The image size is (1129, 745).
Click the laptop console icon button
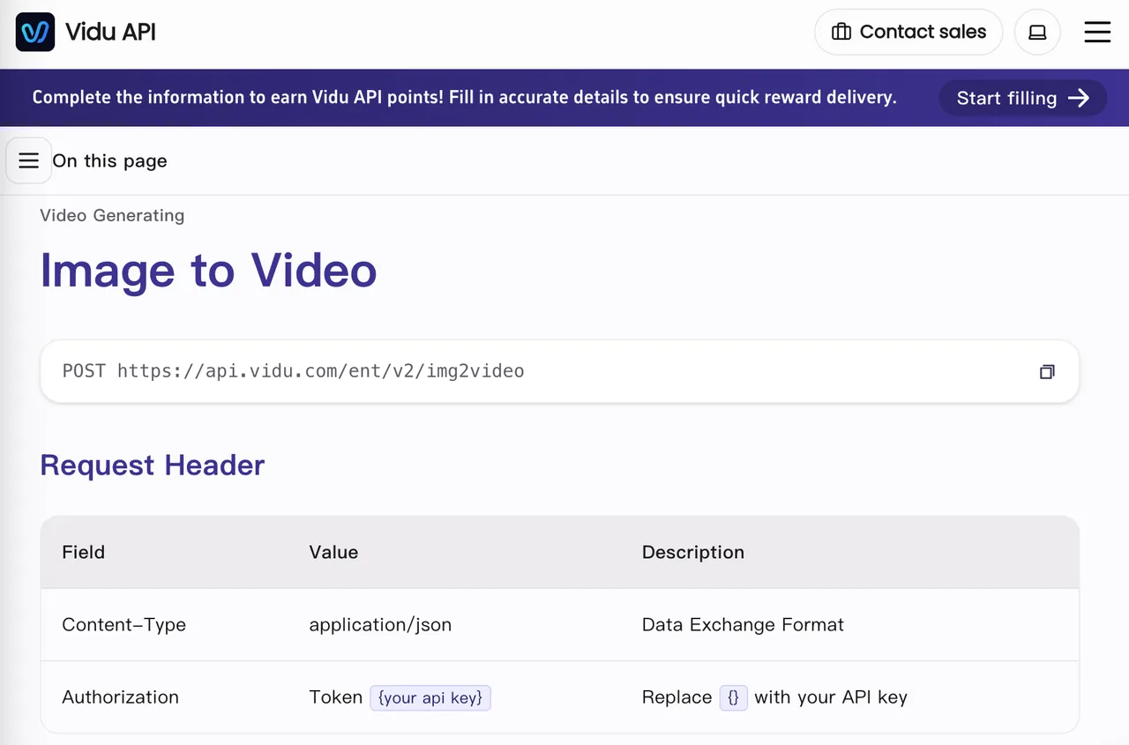1037,33
